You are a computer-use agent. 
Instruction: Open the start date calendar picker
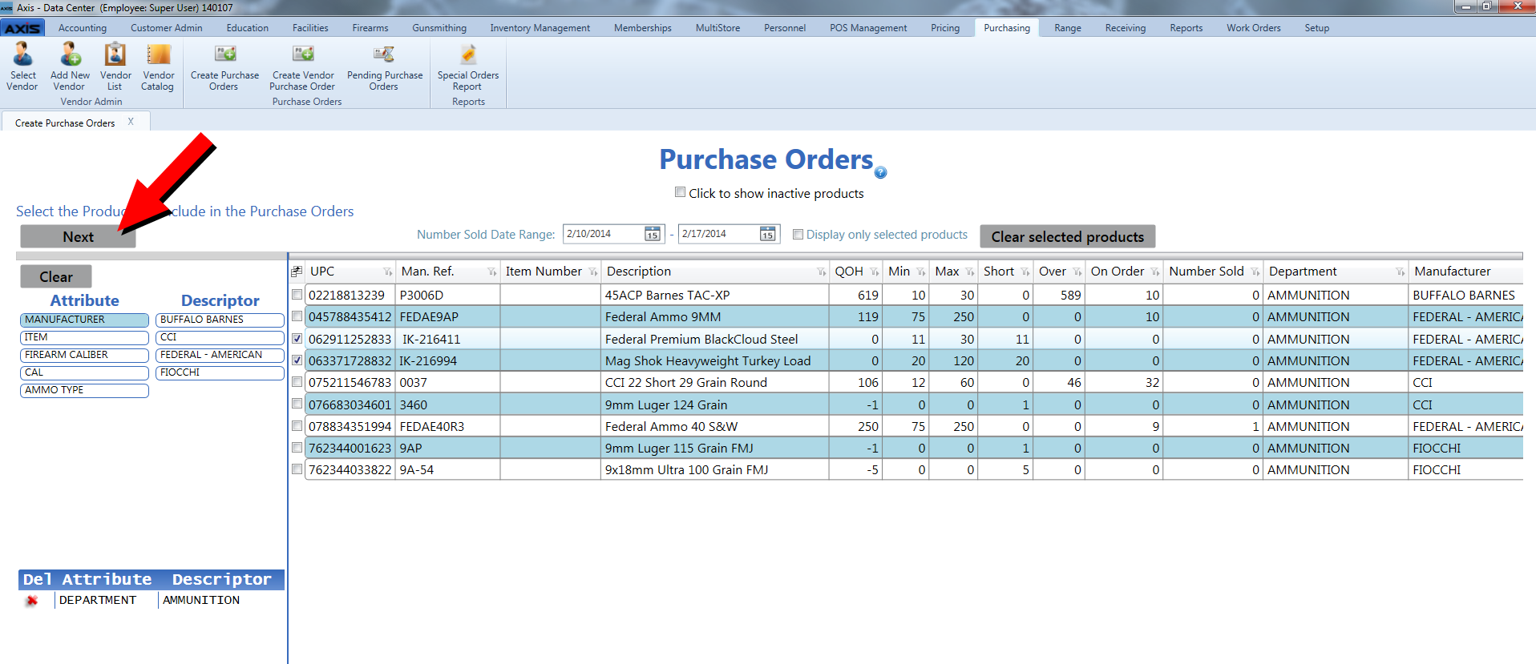(653, 234)
